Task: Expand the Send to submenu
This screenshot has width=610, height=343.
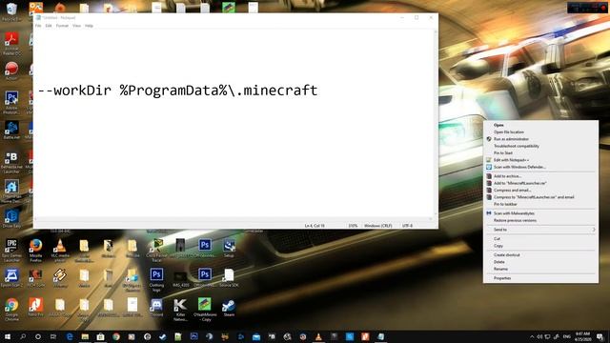Action: click(x=540, y=230)
